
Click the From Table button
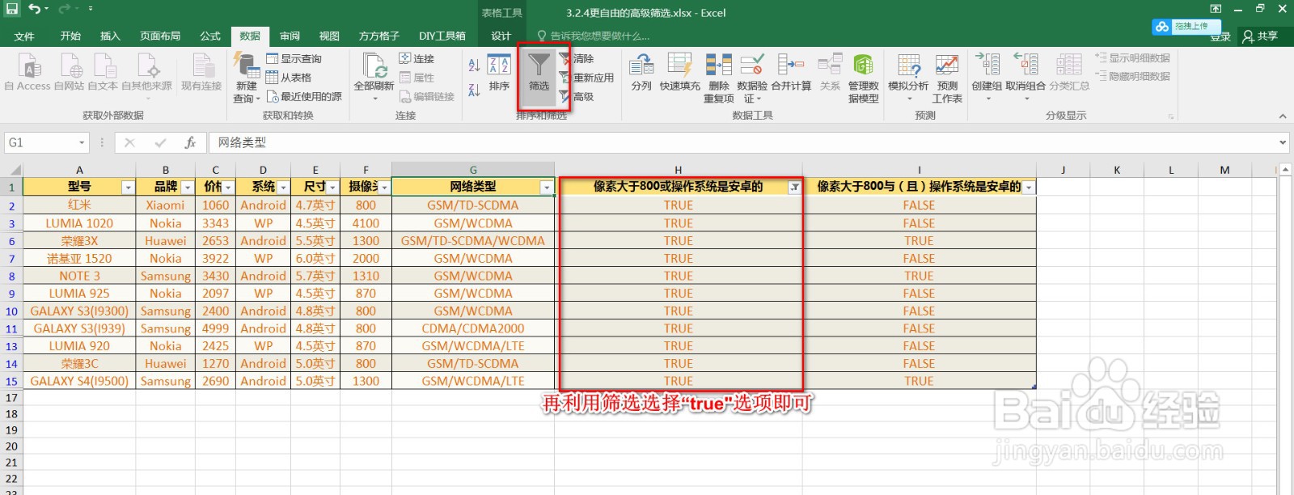coord(289,78)
